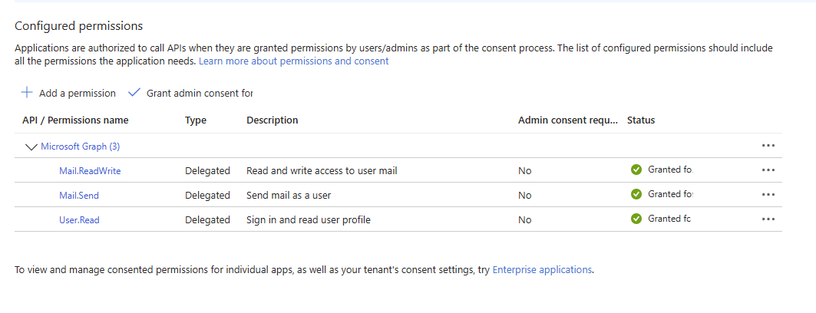Click the green granted icon for User.Read
This screenshot has width=816, height=313.
click(636, 219)
